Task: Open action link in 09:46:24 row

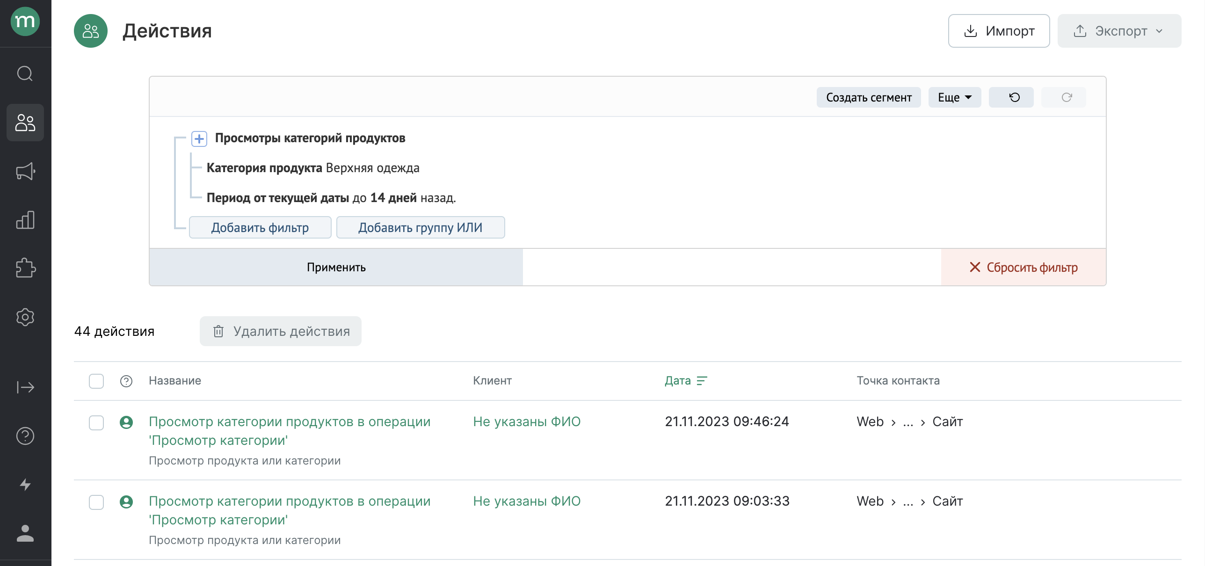Action: pyautogui.click(x=290, y=431)
